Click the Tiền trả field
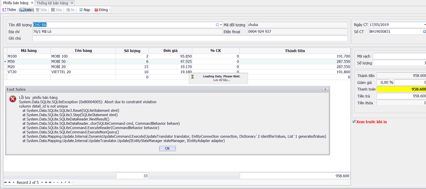Image resolution: width=426 pixels, height=189 pixels. coord(401,96)
